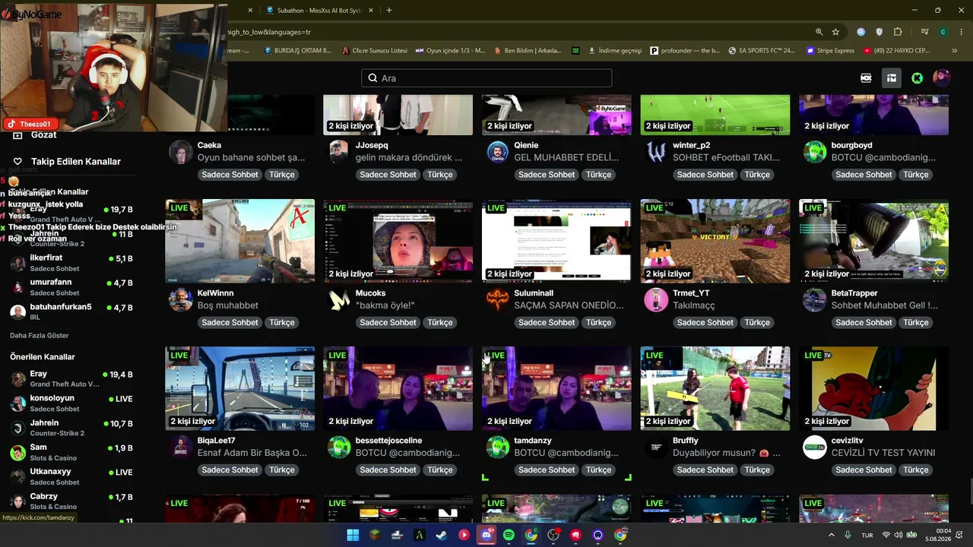Image resolution: width=973 pixels, height=547 pixels.
Task: Open BiqaLee17's truck stream thumbnail
Action: [240, 388]
